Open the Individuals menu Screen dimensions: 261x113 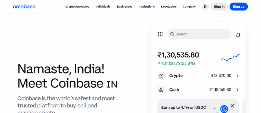[x=103, y=7]
